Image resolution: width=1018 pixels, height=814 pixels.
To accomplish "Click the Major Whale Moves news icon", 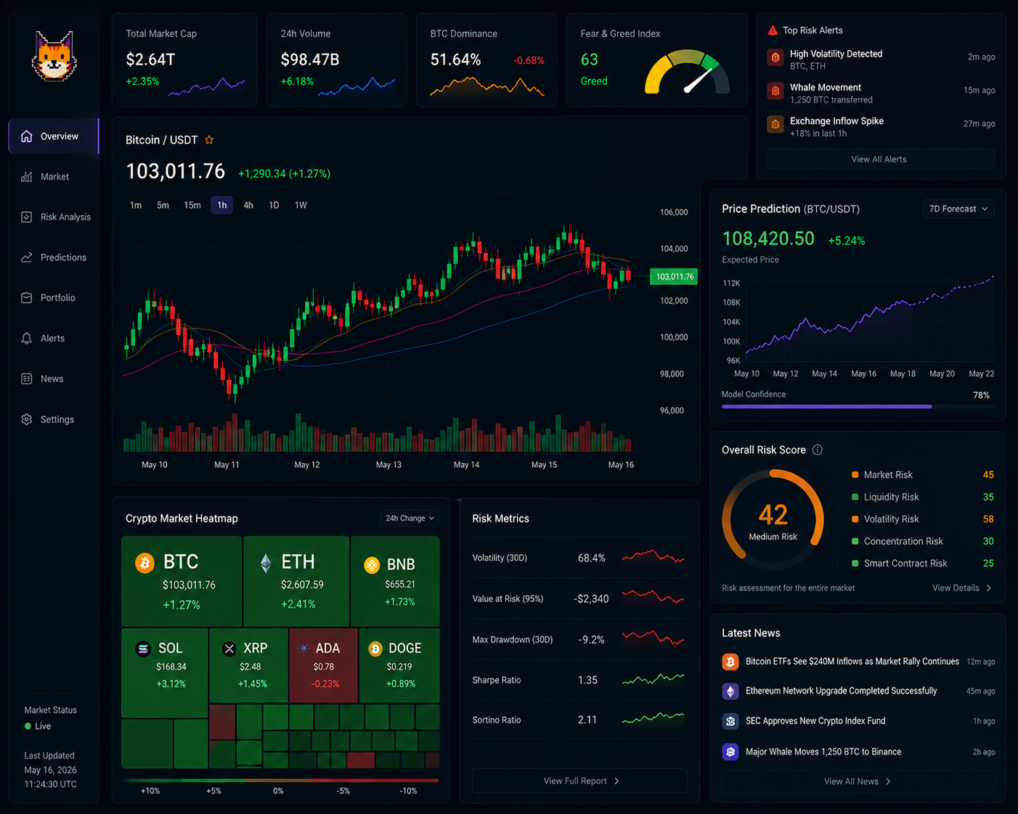I will (730, 752).
